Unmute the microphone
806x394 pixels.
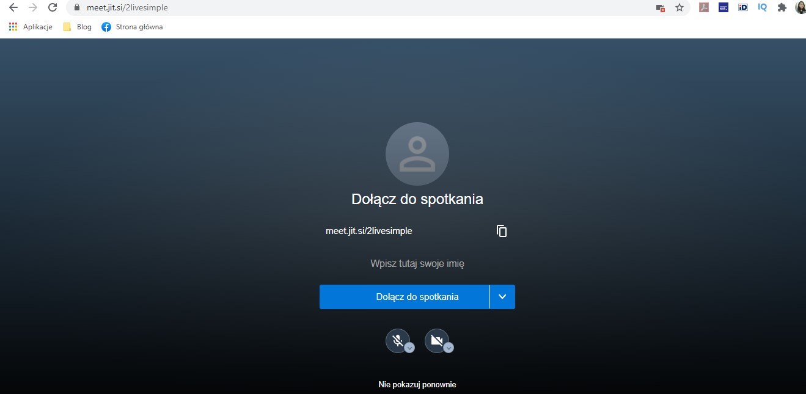[397, 340]
